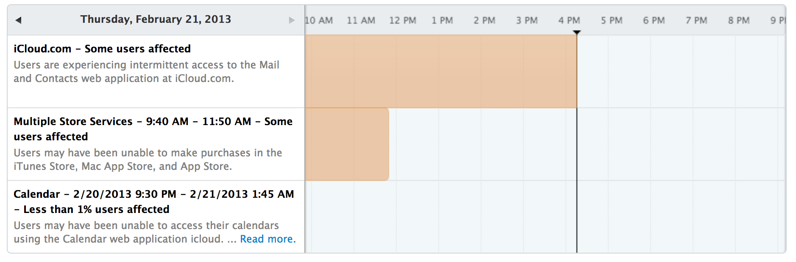Click the Thursday, February 21, 2013 heading
Image resolution: width=796 pixels, height=262 pixels.
tap(156, 19)
